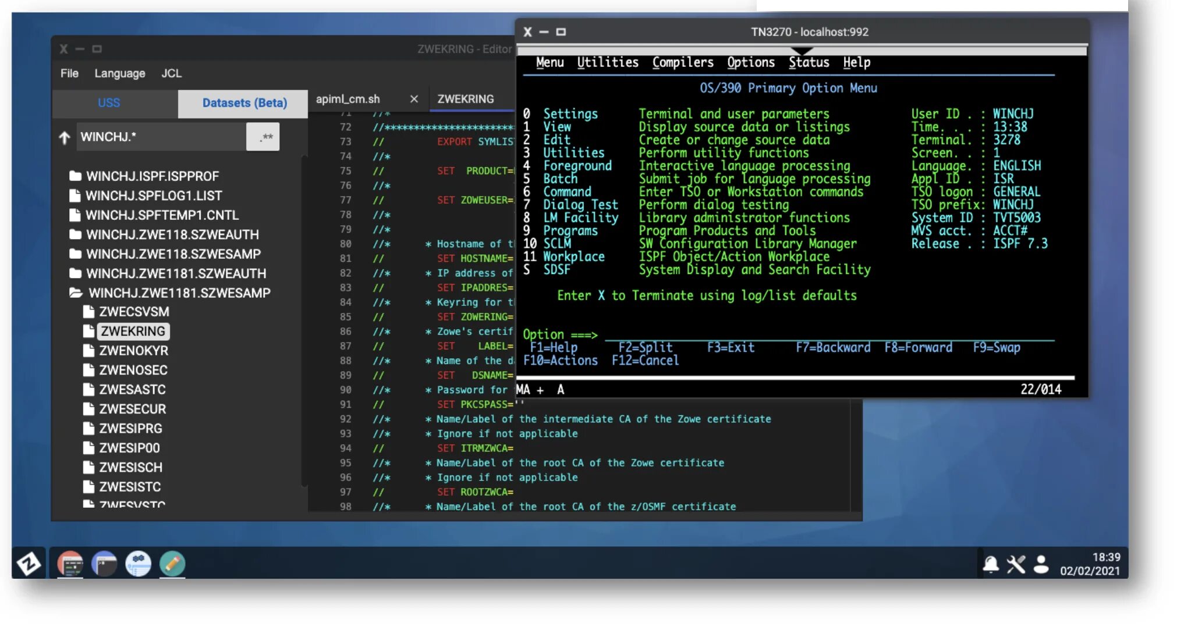Open the ZWESIPRG member

point(130,429)
